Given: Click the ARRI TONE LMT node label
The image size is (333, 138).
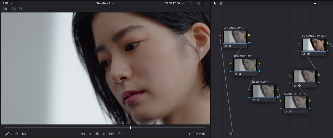Looking at the screenshot, I should click(x=242, y=56).
